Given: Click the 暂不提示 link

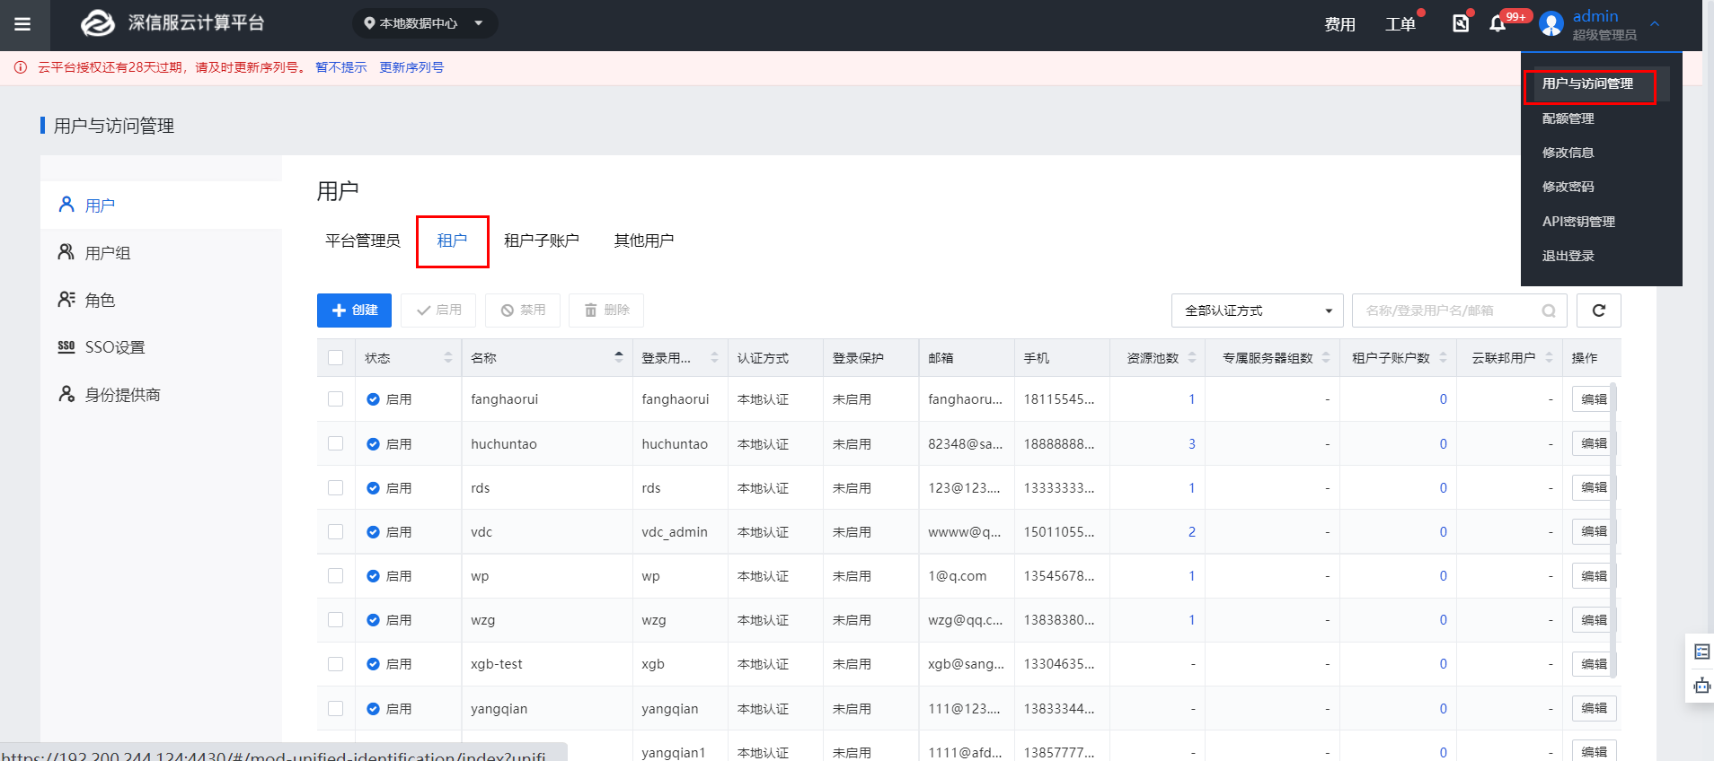Looking at the screenshot, I should (x=341, y=67).
